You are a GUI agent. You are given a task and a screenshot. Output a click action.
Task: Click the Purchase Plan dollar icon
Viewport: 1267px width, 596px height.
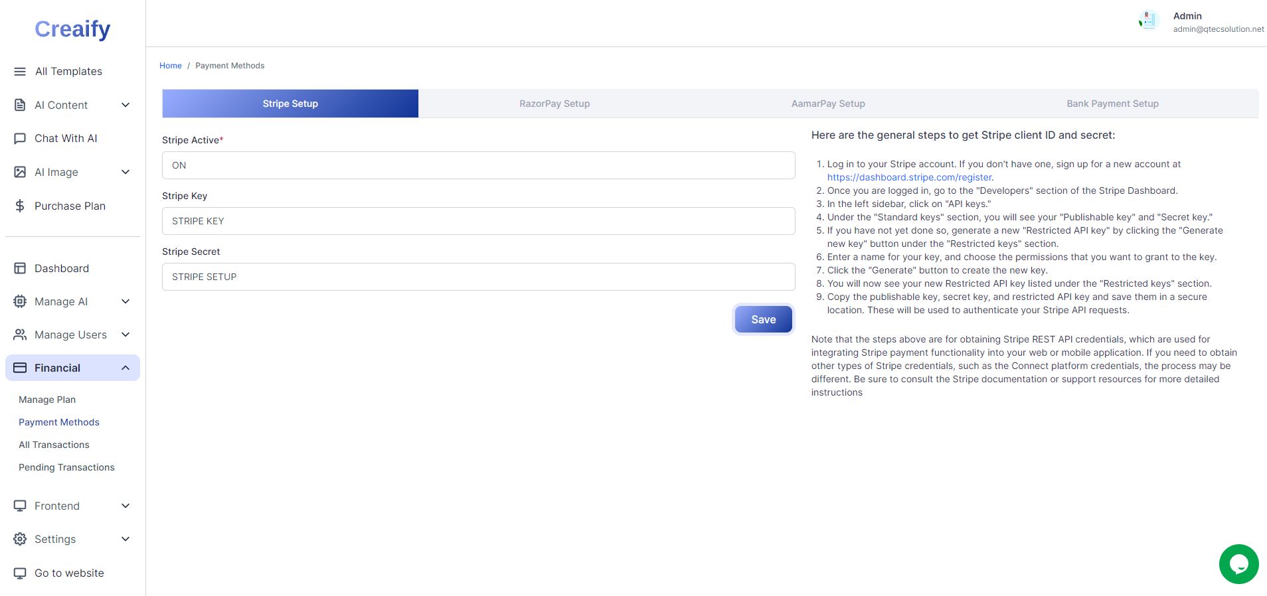[20, 206]
